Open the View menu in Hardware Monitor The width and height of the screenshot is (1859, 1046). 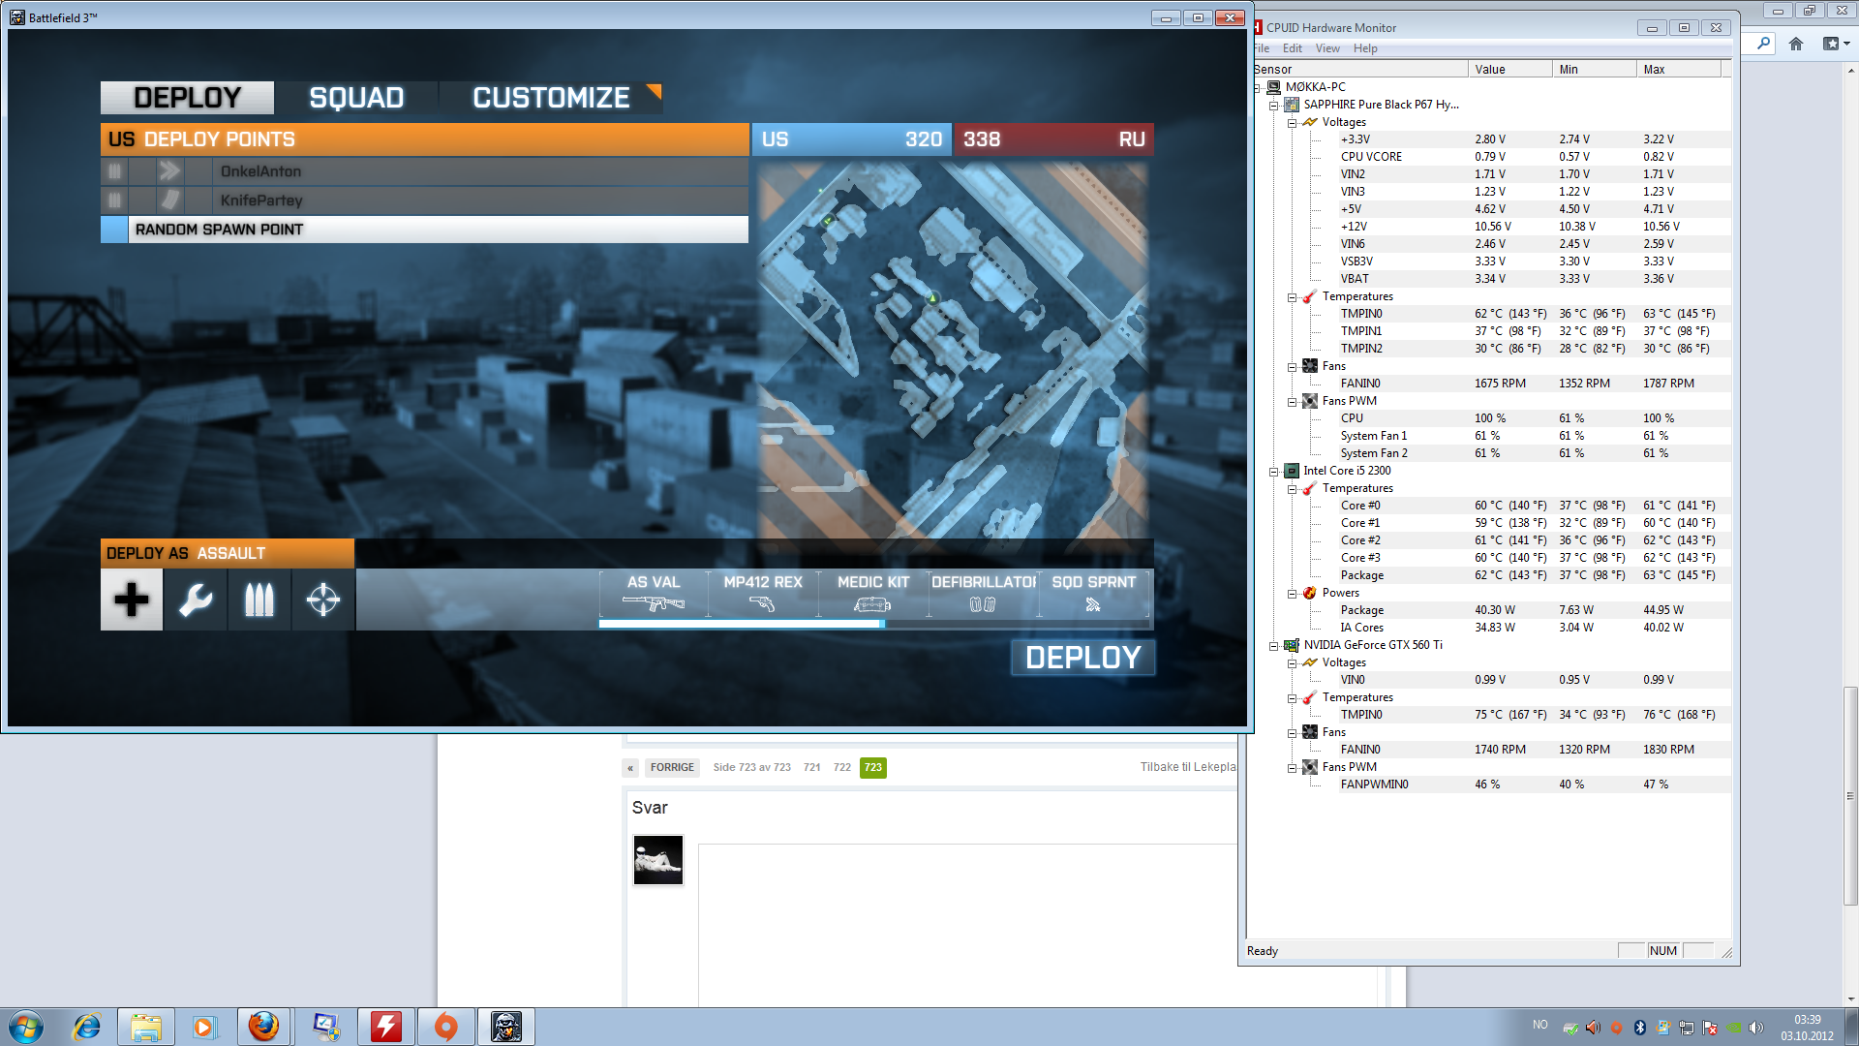tap(1327, 48)
